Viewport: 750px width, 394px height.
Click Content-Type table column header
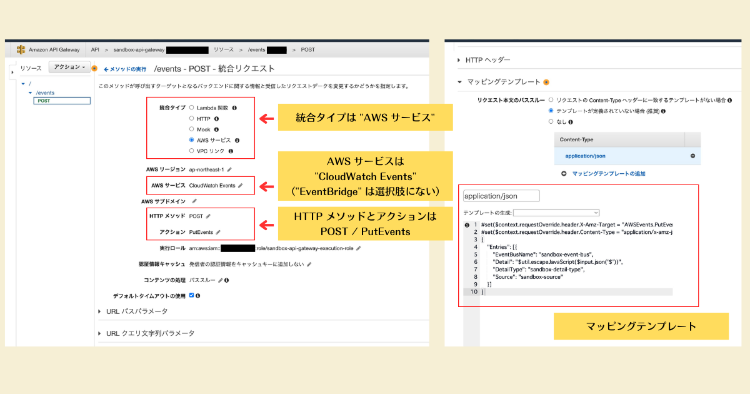coord(619,139)
